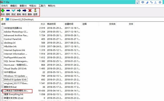Click file icon of desktop.ini

[2, 43]
